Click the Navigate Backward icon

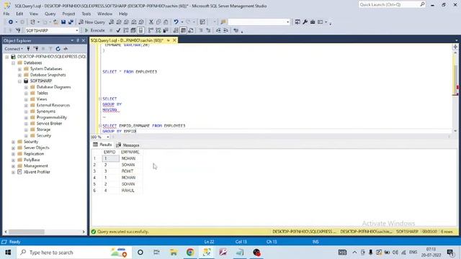pyautogui.click(x=11, y=22)
